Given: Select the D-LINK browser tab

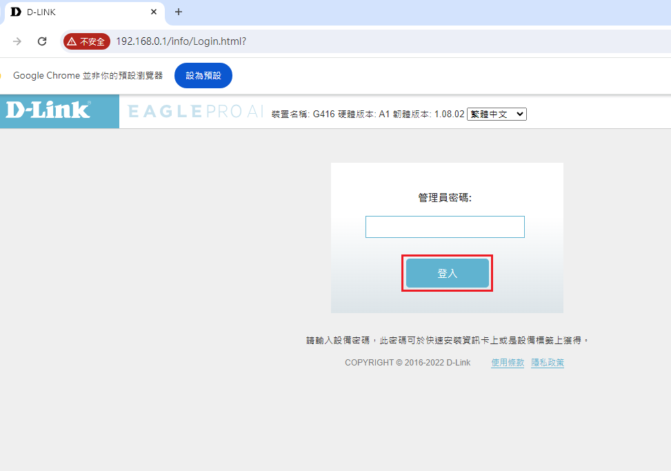Looking at the screenshot, I should tap(76, 12).
